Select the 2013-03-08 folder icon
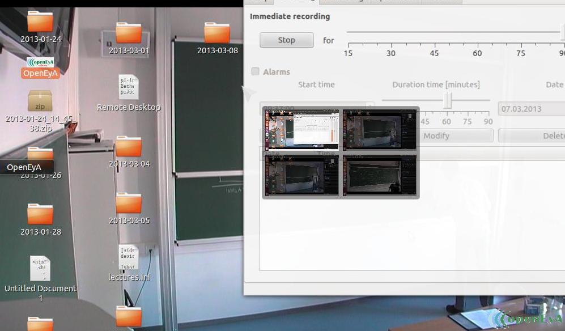This screenshot has height=331, width=565. (x=217, y=33)
